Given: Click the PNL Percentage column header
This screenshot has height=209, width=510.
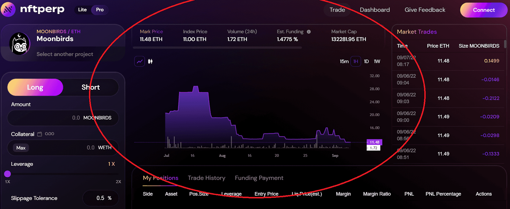Looking at the screenshot, I should click(443, 194).
